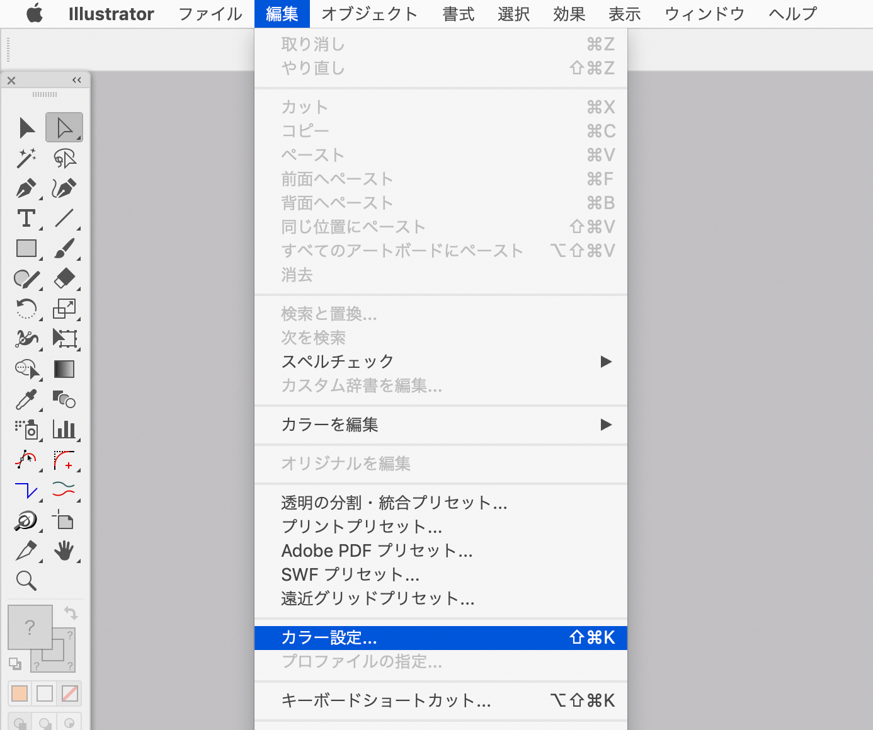Viewport: 873px width, 730px height.
Task: Select the Lasso tool
Action: pos(64,158)
